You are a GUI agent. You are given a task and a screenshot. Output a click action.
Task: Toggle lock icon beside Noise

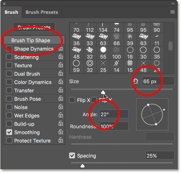61,107
